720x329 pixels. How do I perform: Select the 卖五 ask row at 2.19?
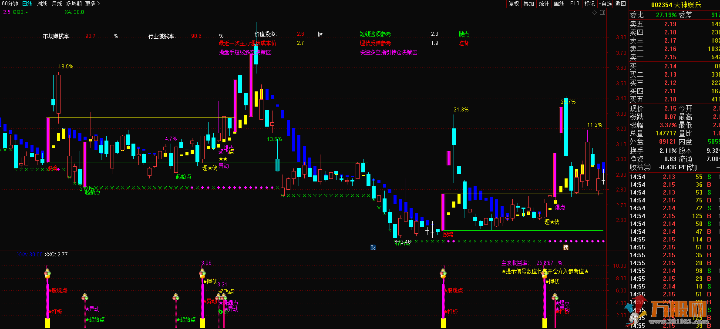point(675,24)
